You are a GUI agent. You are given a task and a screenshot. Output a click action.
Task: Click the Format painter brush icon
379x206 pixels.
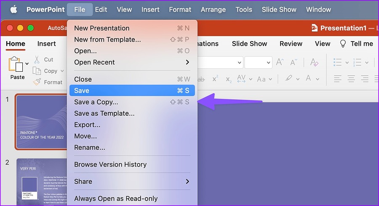pos(37,82)
